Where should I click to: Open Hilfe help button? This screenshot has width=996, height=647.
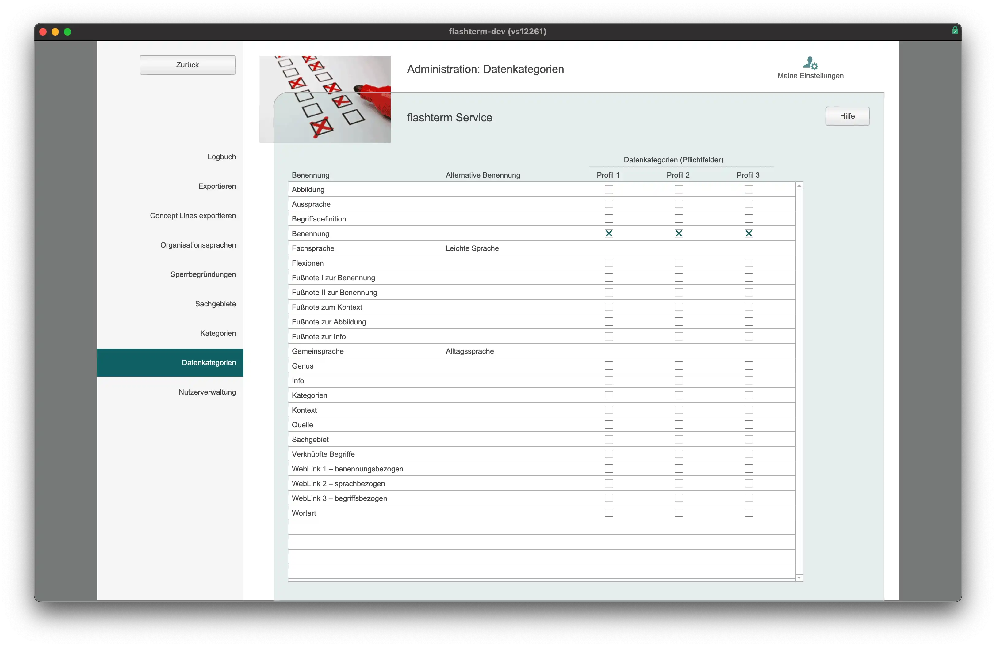(847, 116)
